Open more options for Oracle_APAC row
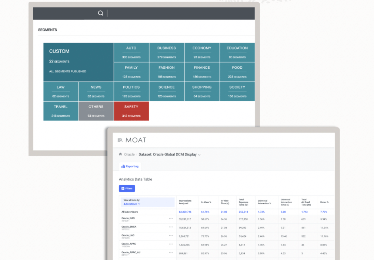374x260 pixels. [171, 244]
